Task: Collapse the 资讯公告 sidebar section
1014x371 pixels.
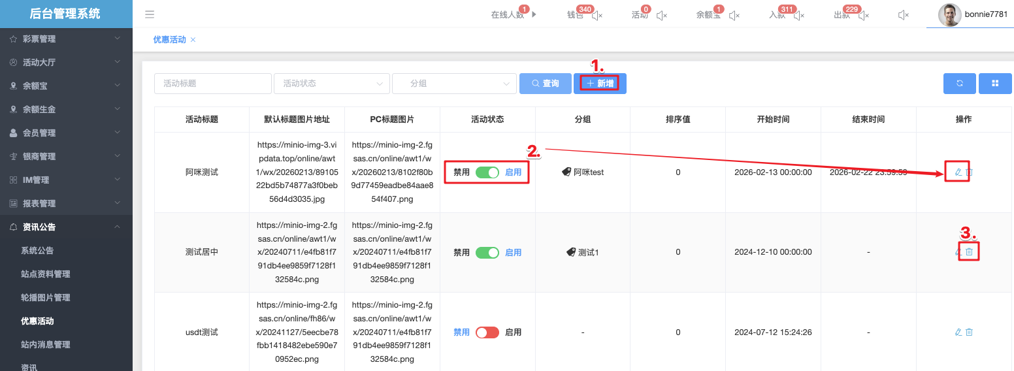Action: click(66, 227)
